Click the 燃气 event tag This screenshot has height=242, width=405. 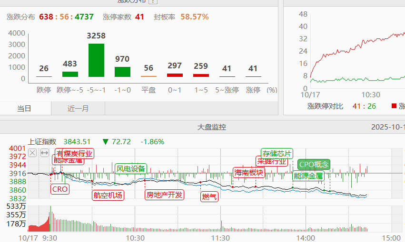209,196
